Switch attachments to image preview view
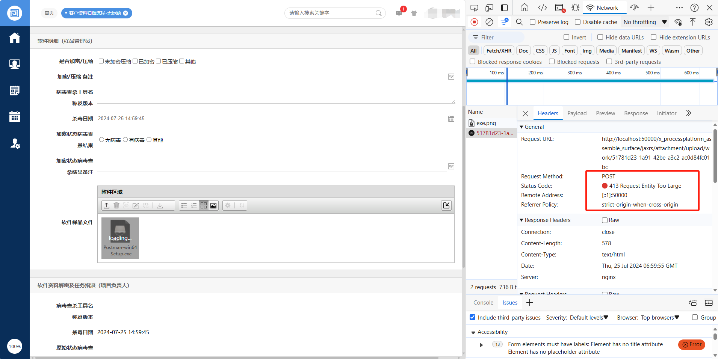The width and height of the screenshot is (718, 359). click(x=213, y=205)
